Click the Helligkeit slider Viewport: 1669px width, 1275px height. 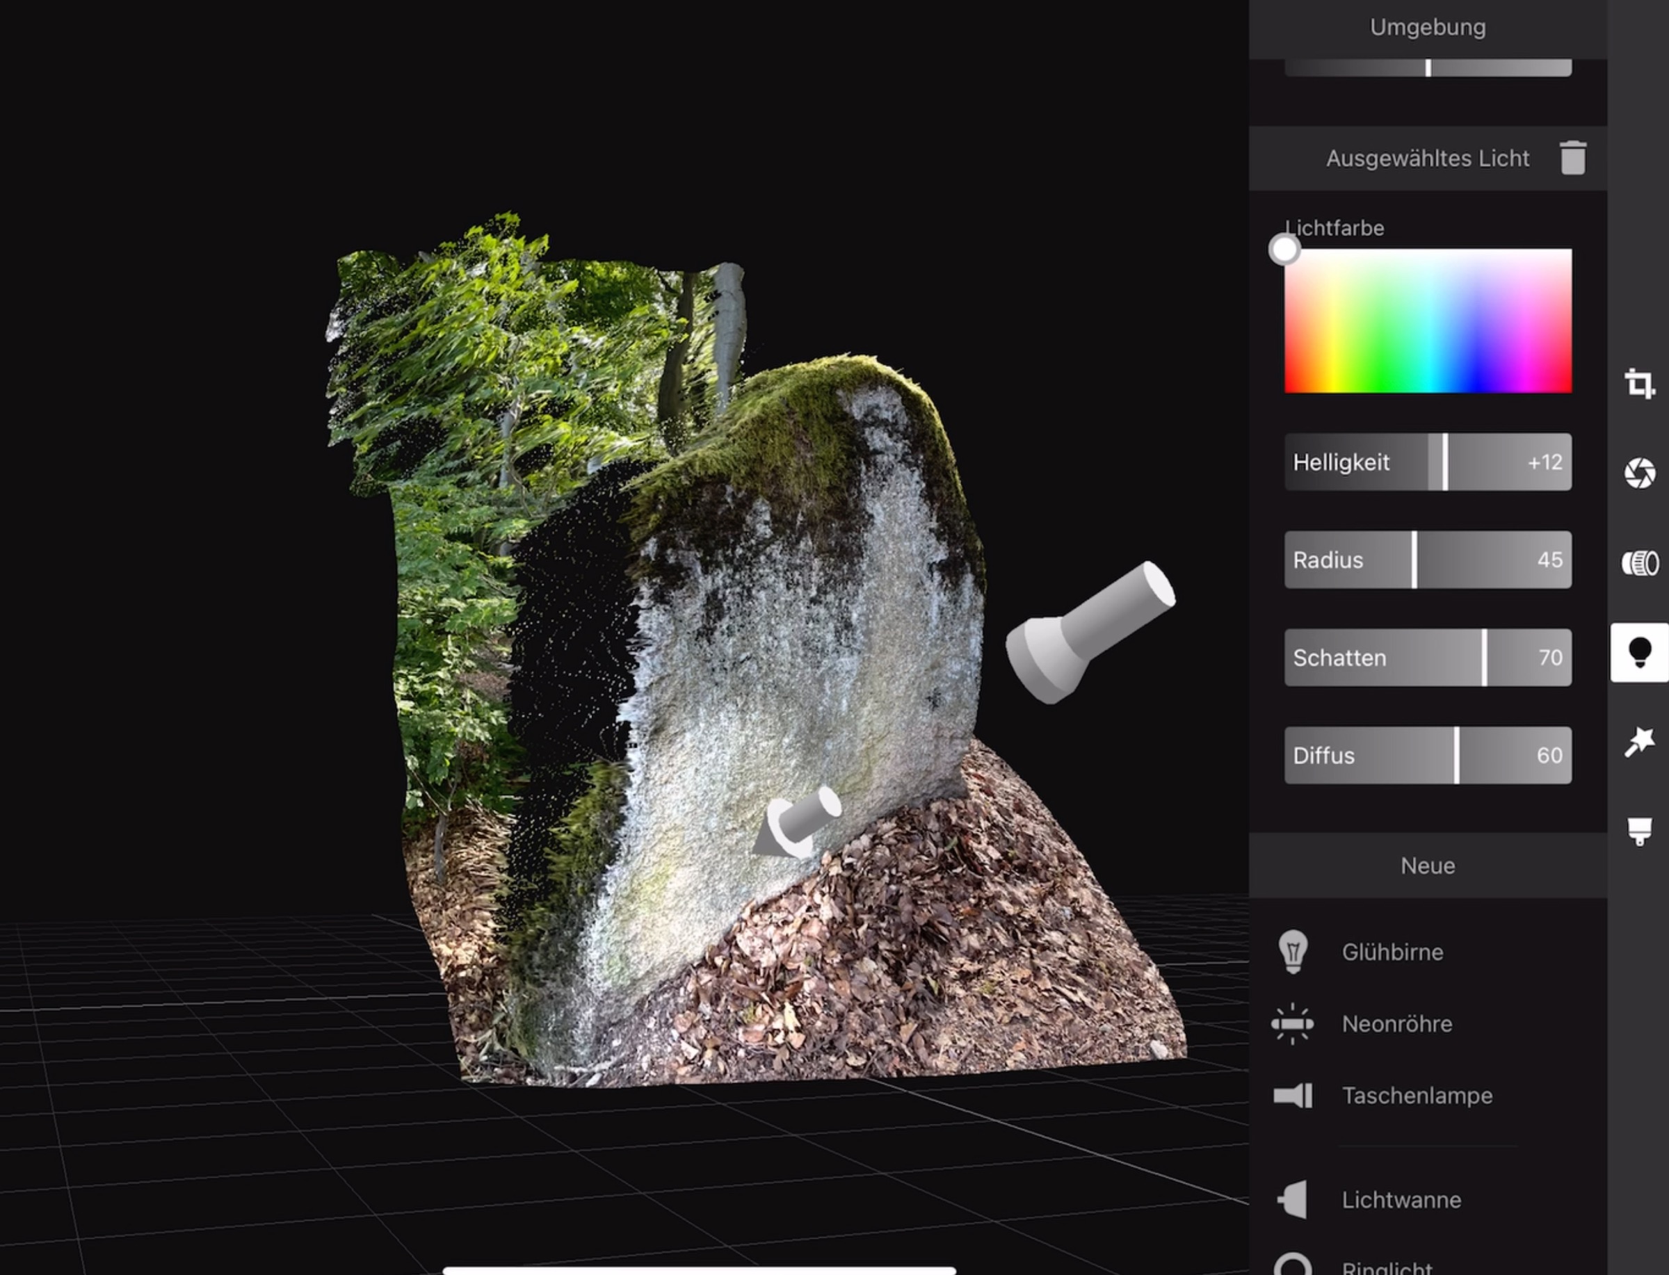(1427, 462)
